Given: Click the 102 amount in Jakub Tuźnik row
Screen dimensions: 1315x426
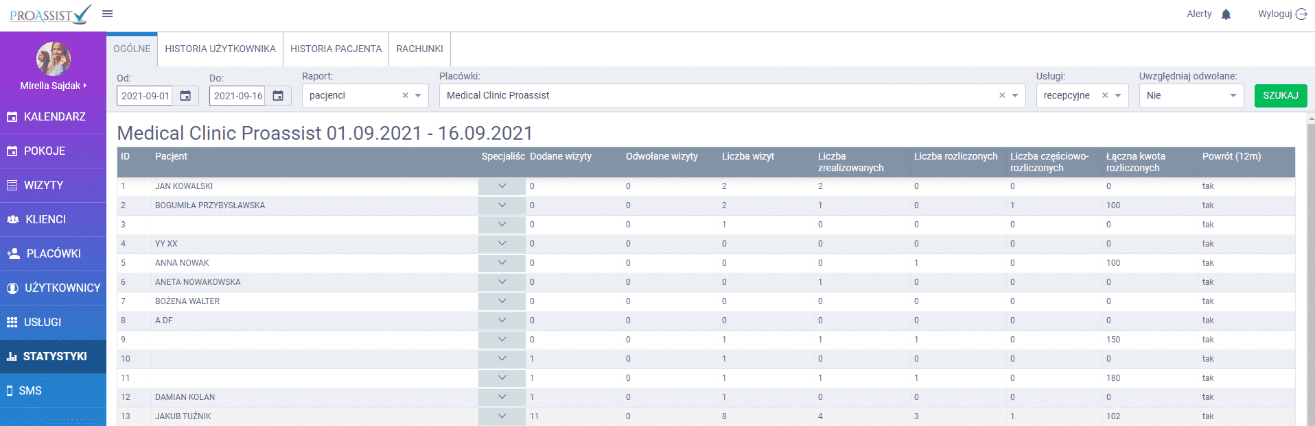Looking at the screenshot, I should [x=1113, y=416].
